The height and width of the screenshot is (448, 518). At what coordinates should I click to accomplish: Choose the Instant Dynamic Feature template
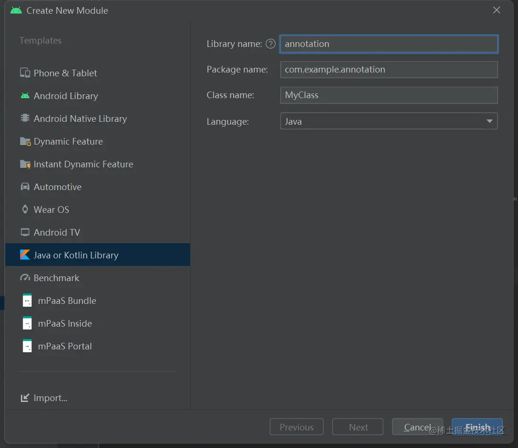(x=83, y=164)
